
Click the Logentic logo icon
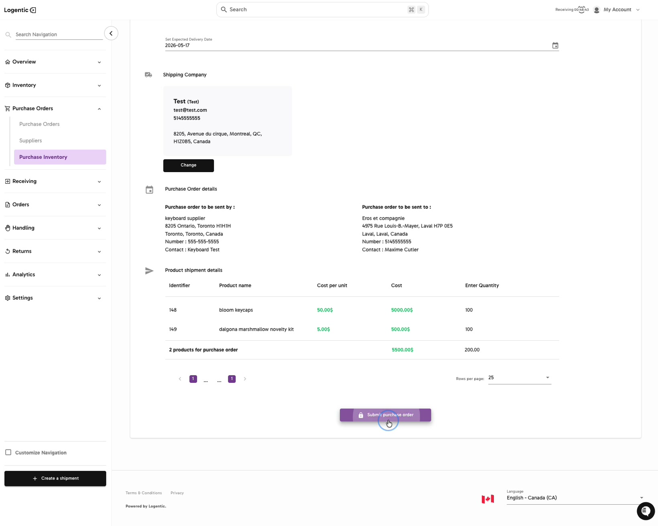pyautogui.click(x=33, y=10)
